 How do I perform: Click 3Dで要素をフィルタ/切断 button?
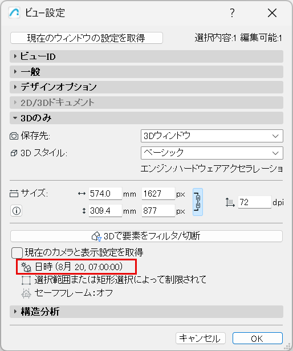coord(146,236)
